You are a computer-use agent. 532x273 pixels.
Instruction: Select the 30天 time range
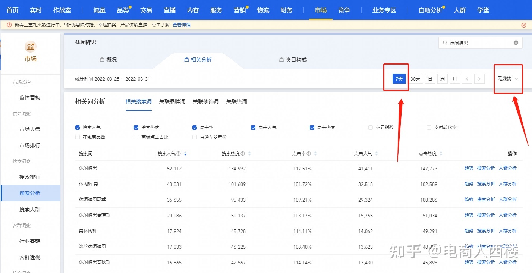pos(415,79)
